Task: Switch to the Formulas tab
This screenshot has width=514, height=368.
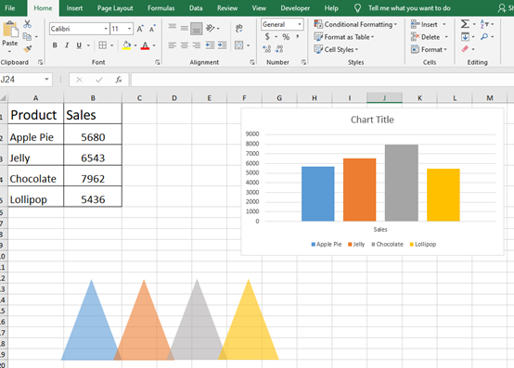Action: point(161,7)
